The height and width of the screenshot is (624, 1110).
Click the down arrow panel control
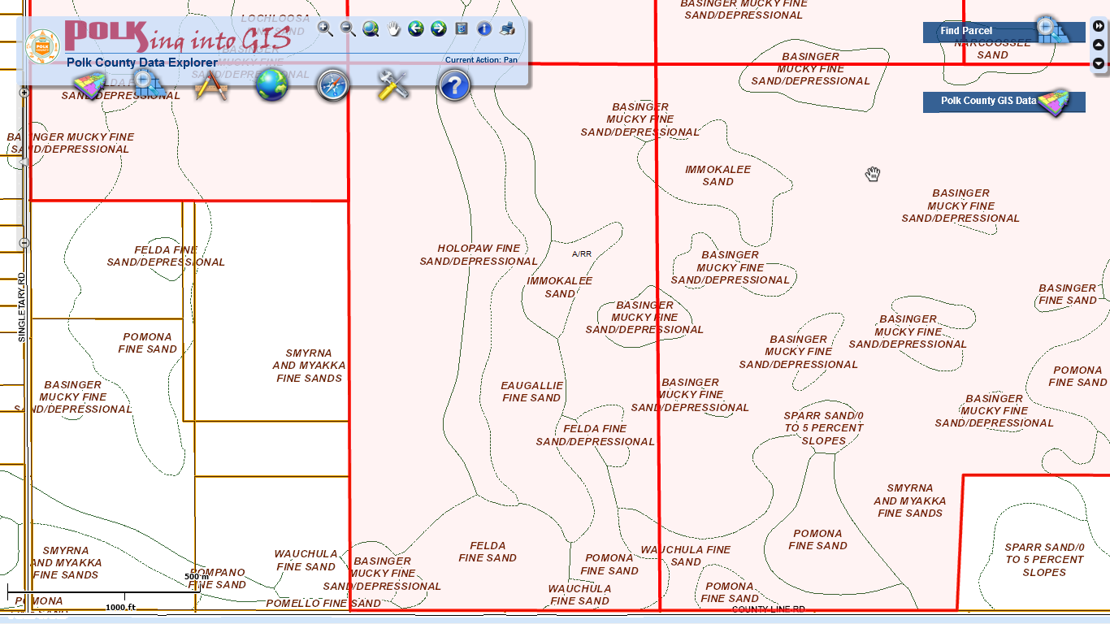pos(1099,63)
